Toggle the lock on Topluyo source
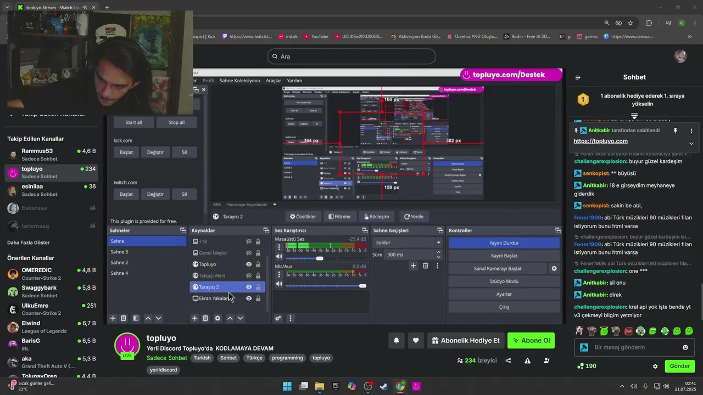Screen dimensions: 703x395 tap(258, 264)
